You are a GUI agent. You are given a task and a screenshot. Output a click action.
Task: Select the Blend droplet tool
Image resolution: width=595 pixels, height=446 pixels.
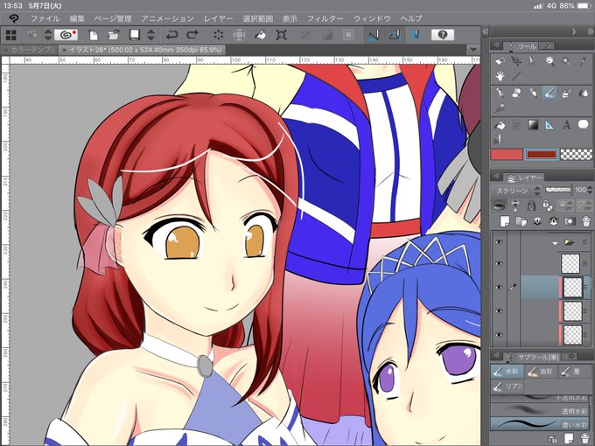click(584, 93)
